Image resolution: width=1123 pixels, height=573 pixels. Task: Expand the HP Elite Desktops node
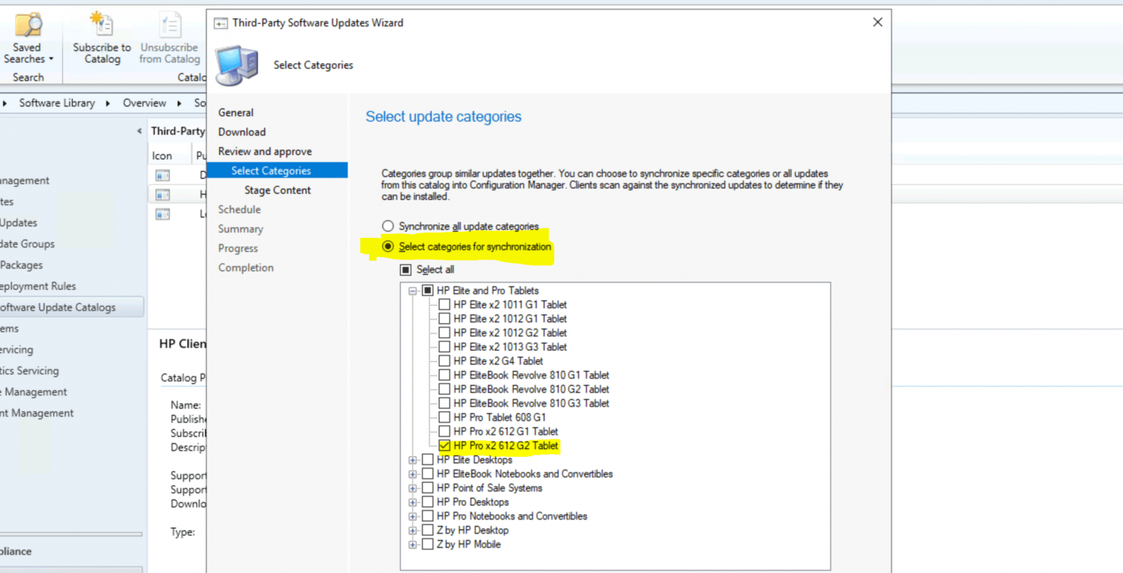click(413, 460)
